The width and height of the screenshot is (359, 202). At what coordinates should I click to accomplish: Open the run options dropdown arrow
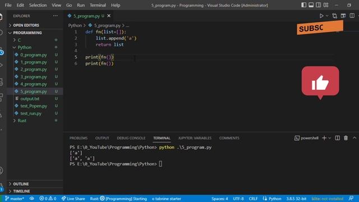point(327,16)
